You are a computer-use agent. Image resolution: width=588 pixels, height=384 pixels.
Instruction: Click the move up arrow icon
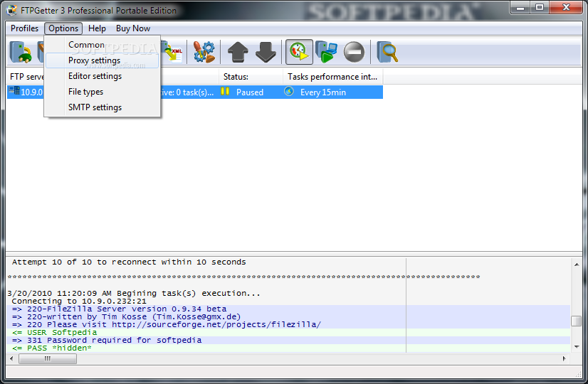pyautogui.click(x=238, y=52)
